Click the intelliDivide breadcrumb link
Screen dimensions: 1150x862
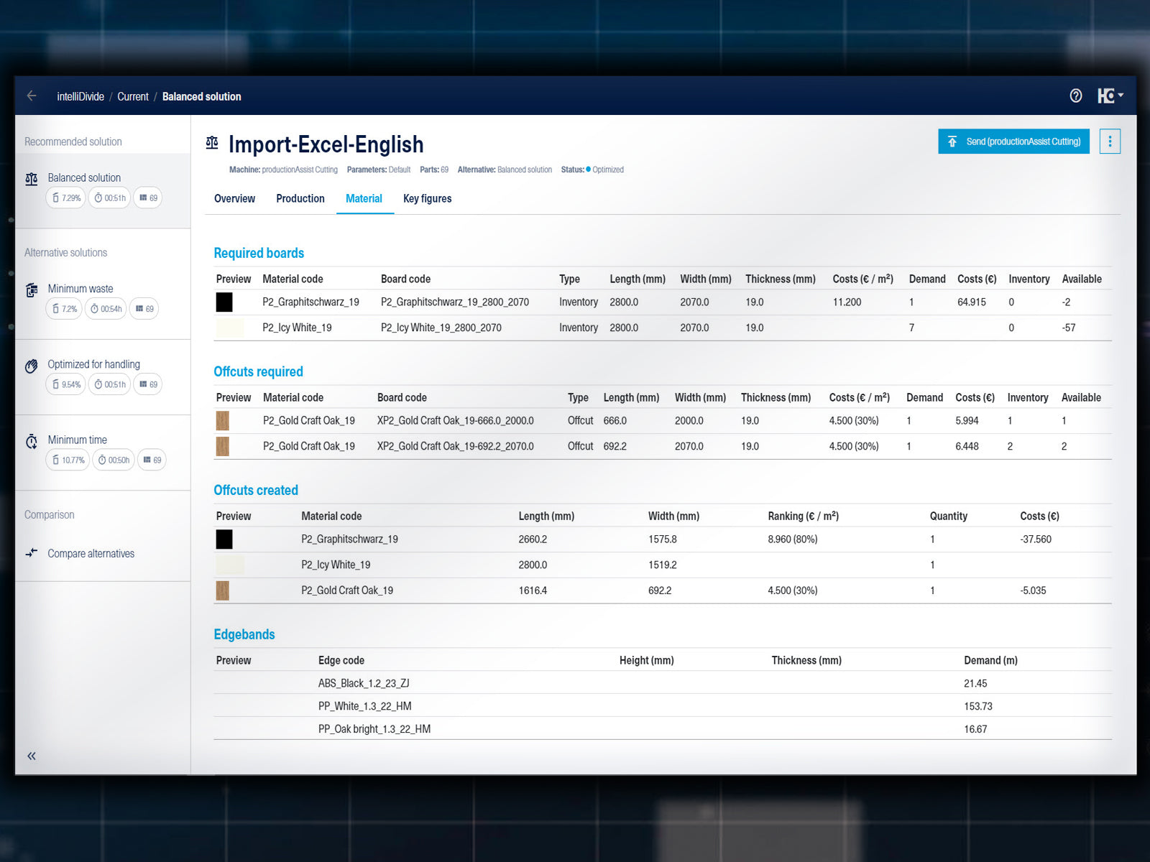80,96
